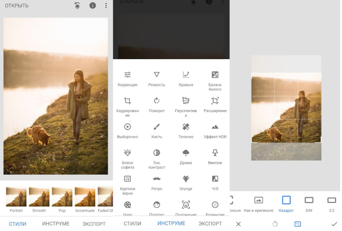342x231 pixels.
Task: Apply the Драма filter
Action: point(186,156)
